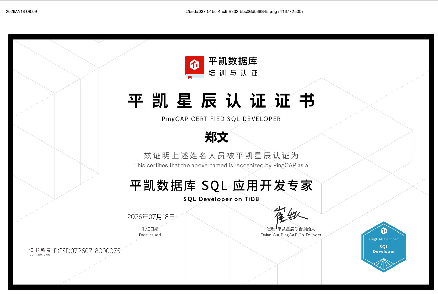Click the '发证日期' label
Image resolution: width=438 pixels, height=294 pixels.
coord(150,229)
